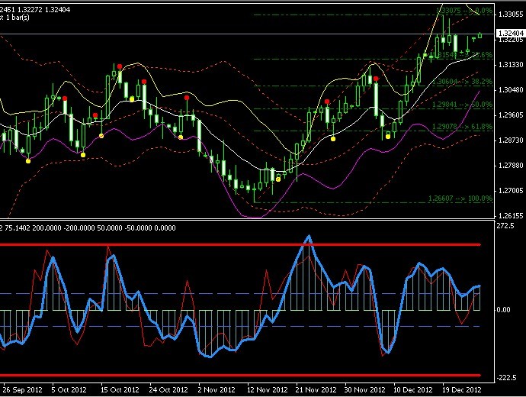Click the 1.28730 price axis value
The image size is (526, 397).
point(511,140)
